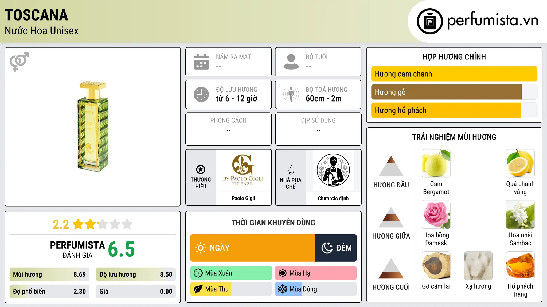Click the Độ lưu hương 8.50 score bar

136,274
